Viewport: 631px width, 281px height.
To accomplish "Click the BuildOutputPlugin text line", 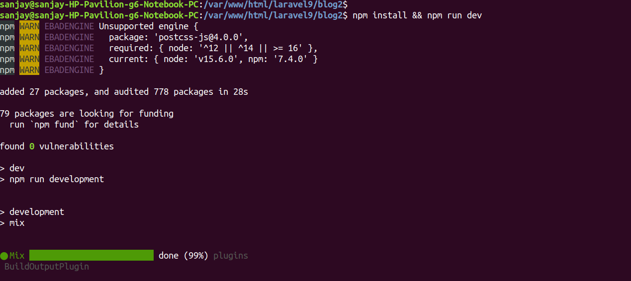I will (47, 267).
